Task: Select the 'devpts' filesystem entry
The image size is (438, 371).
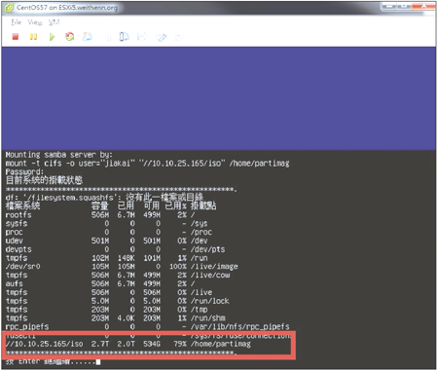Action: click(18, 249)
